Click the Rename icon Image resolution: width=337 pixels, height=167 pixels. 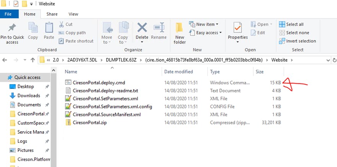click(159, 27)
